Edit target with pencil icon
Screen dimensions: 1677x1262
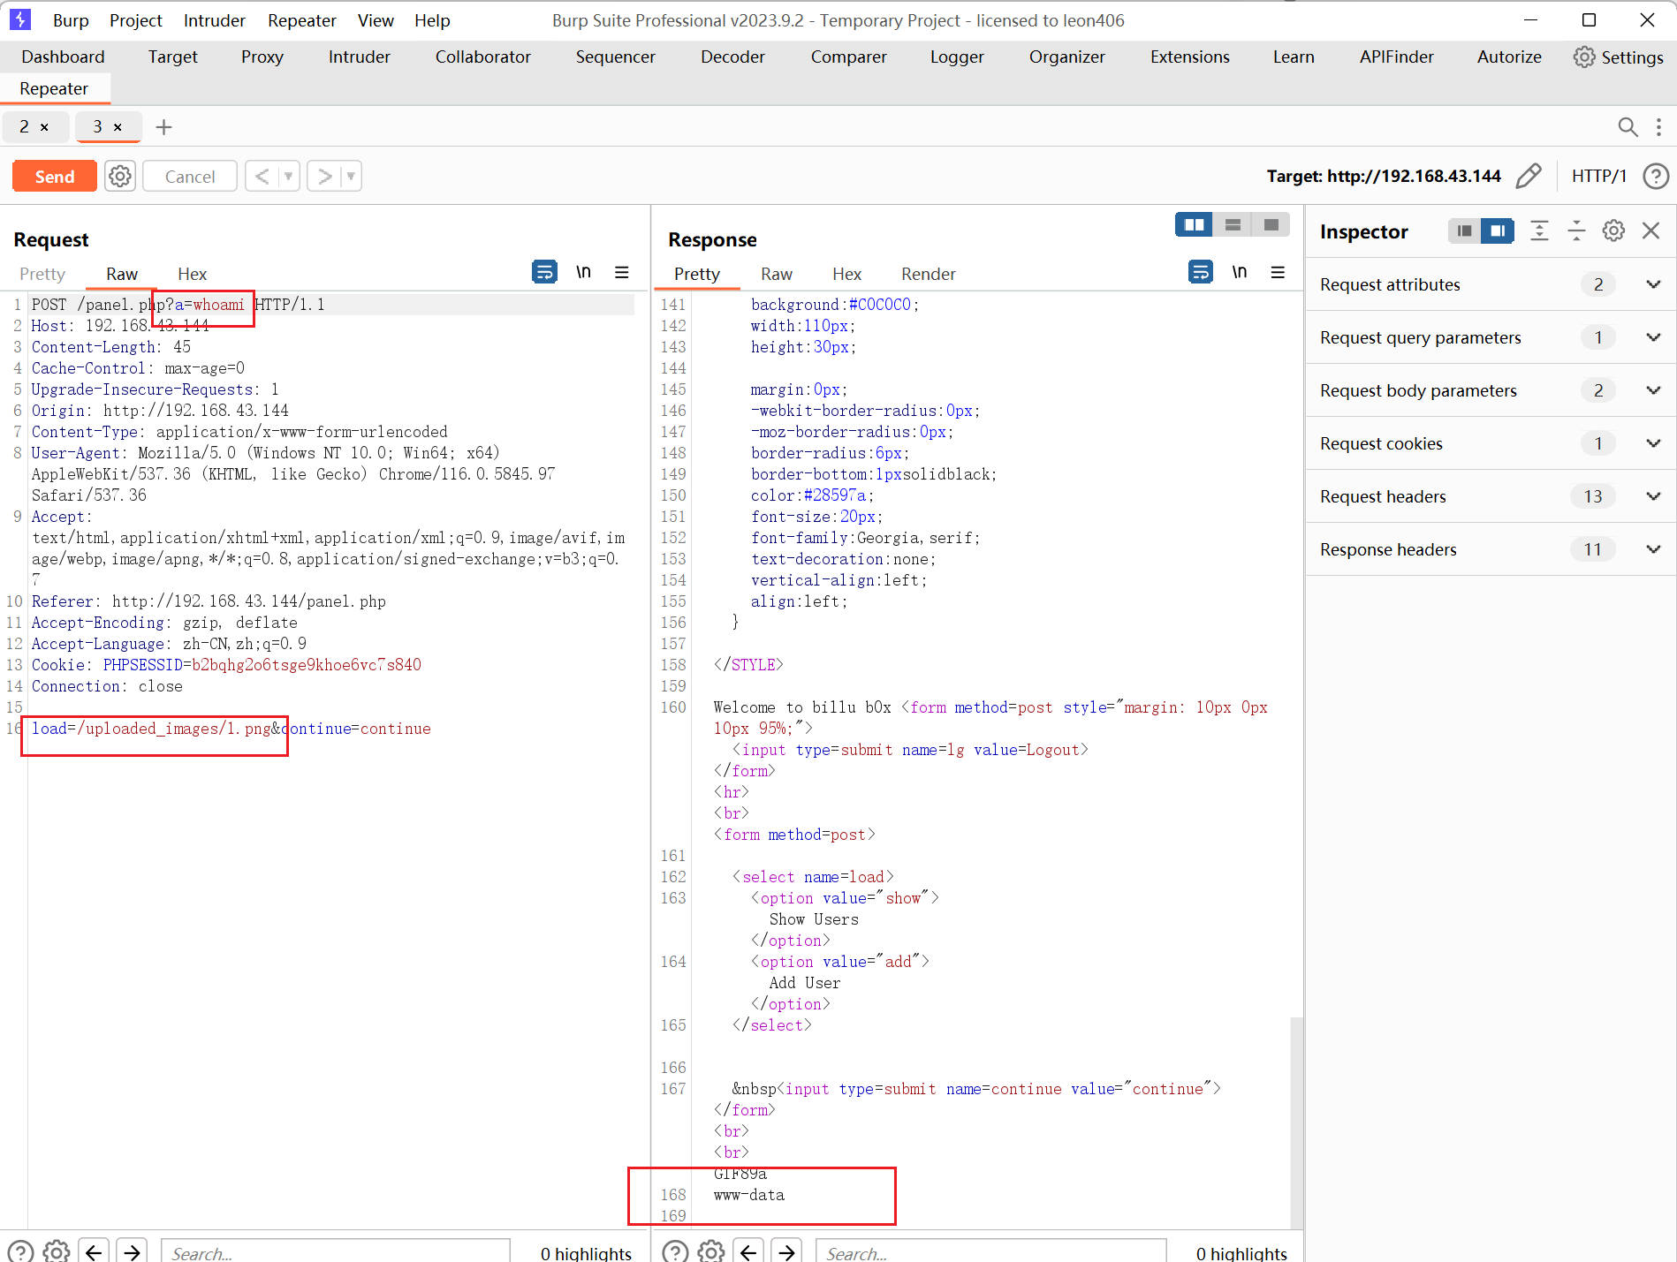(1529, 176)
